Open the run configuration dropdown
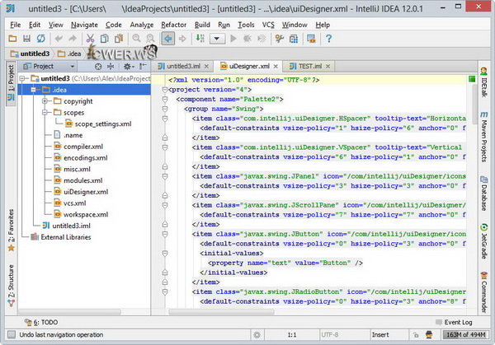 click(216, 39)
